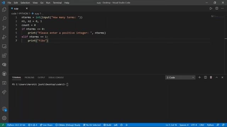The height and width of the screenshot is (127, 227).
Task: Click Python language mode in status bar
Action: pos(210,125)
